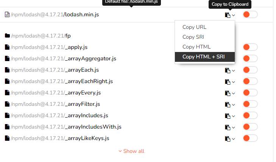Choose Copy HTML from the menu
This screenshot has width=276, height=162.
click(x=205, y=47)
